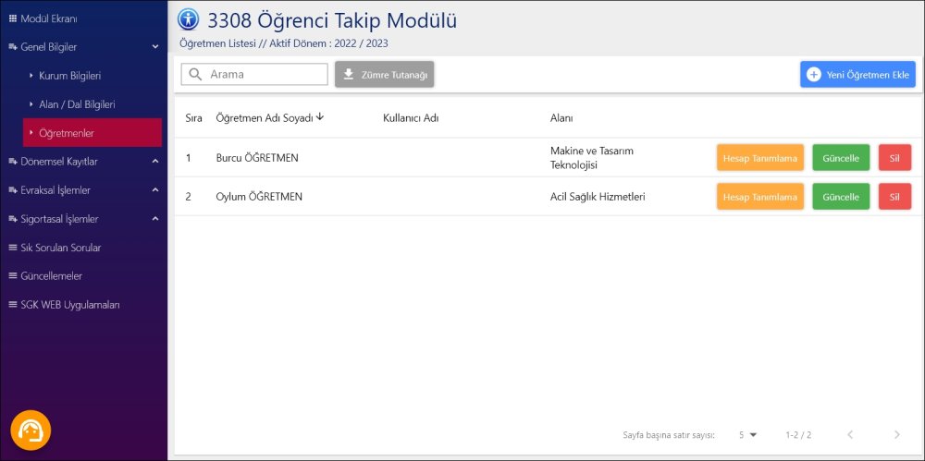This screenshot has width=925, height=461.
Task: Expand the Sigortasal İşlemler menu
Action: [155, 219]
